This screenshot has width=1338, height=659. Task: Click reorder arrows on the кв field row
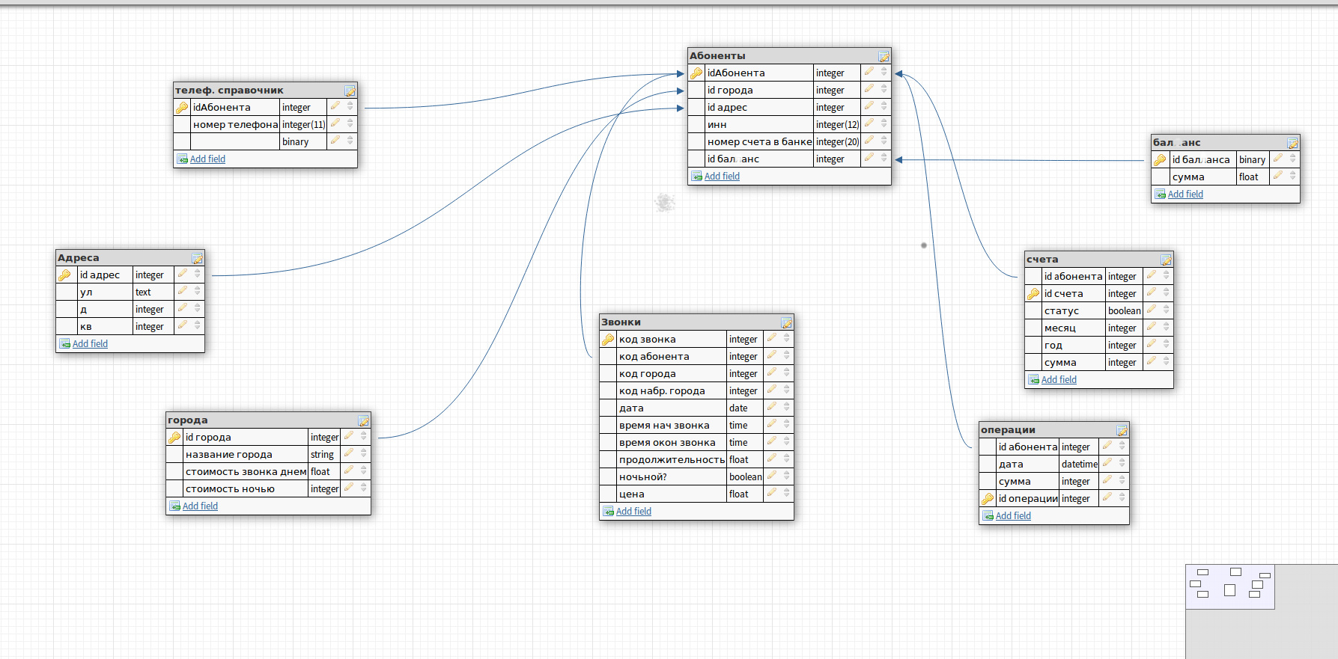pyautogui.click(x=198, y=326)
